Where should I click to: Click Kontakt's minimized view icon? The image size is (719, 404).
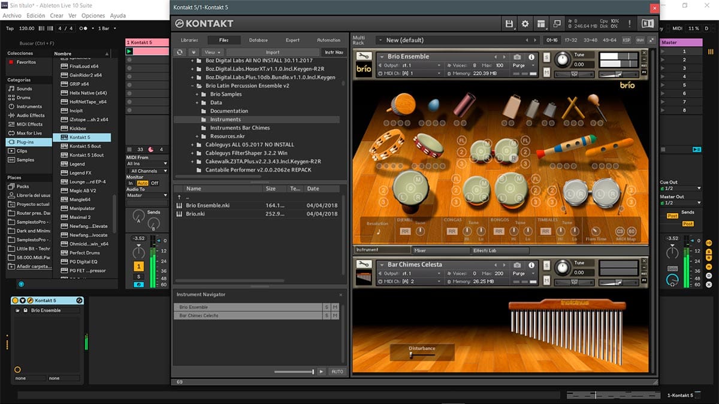click(557, 23)
